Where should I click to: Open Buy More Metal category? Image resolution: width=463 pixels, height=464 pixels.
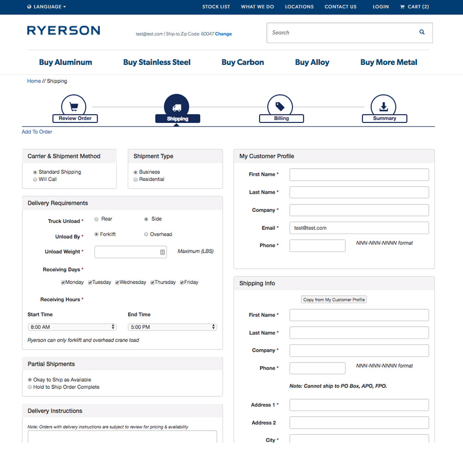389,62
